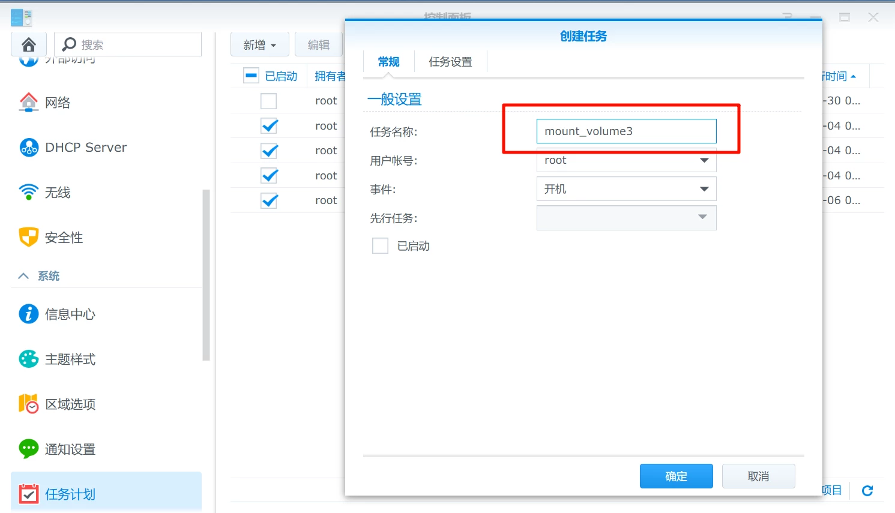The width and height of the screenshot is (895, 513).
Task: Check the first unchecked root task row
Action: (268, 101)
